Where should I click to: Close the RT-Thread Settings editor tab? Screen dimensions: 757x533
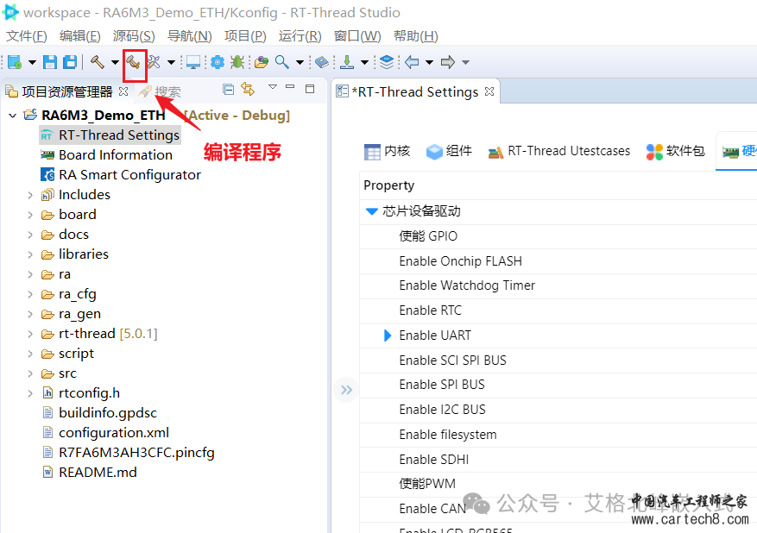pos(489,91)
